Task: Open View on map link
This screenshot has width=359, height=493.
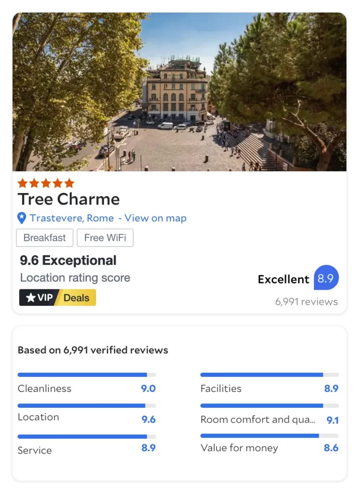Action: (155, 218)
